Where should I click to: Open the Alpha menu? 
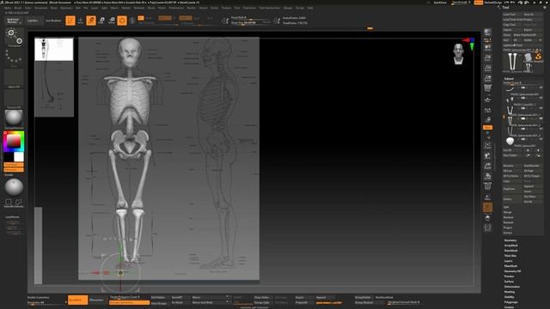coord(8,8)
